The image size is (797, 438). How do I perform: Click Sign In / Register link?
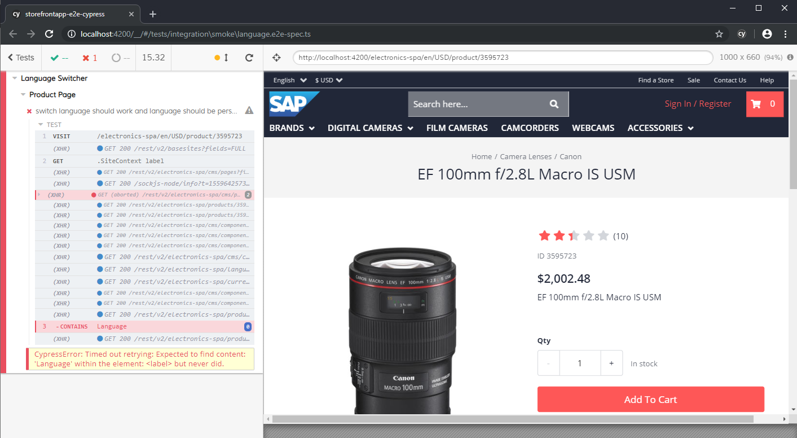(x=698, y=104)
